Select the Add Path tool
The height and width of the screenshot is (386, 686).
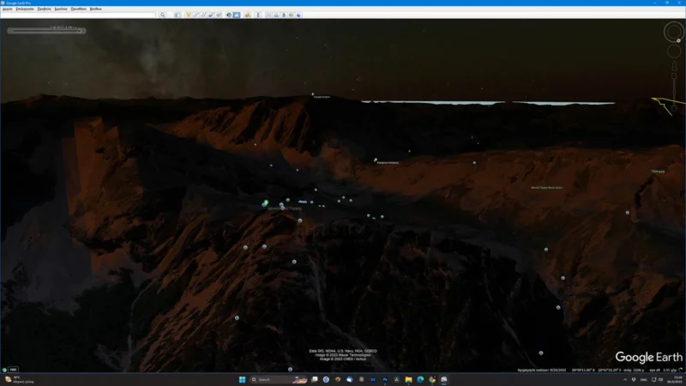(203, 15)
